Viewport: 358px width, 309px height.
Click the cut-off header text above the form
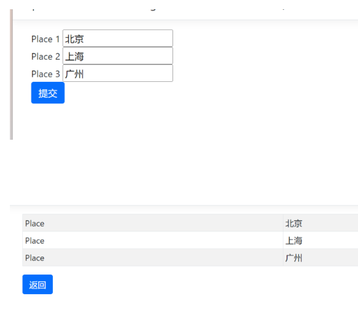click(x=157, y=9)
